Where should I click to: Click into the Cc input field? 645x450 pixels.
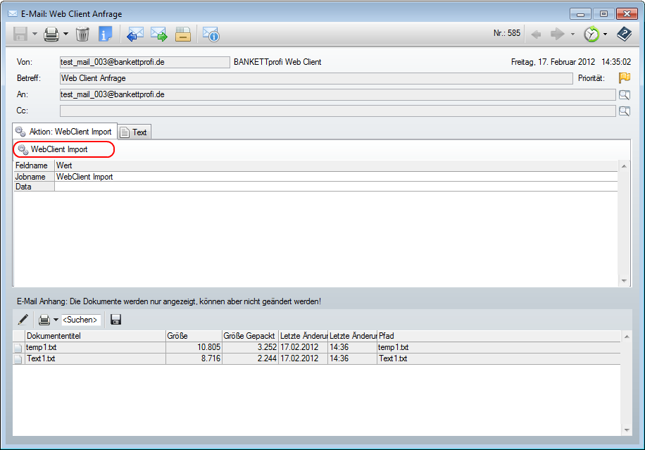tap(337, 111)
